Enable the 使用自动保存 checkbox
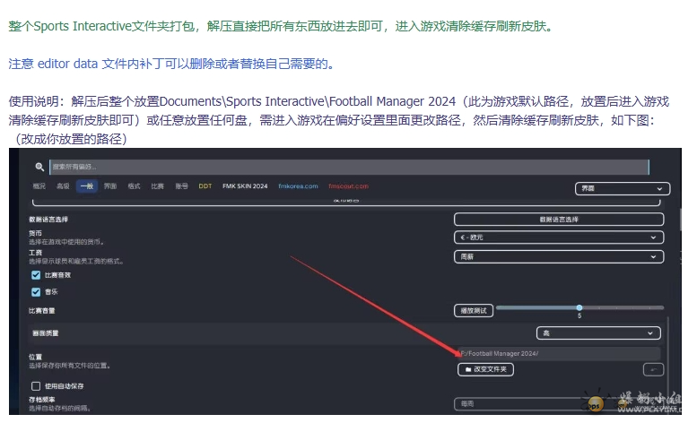The image size is (697, 423). coord(36,385)
